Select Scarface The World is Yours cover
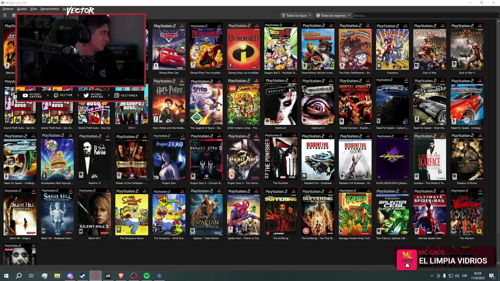Image resolution: width=500 pixels, height=281 pixels. pyautogui.click(x=430, y=157)
